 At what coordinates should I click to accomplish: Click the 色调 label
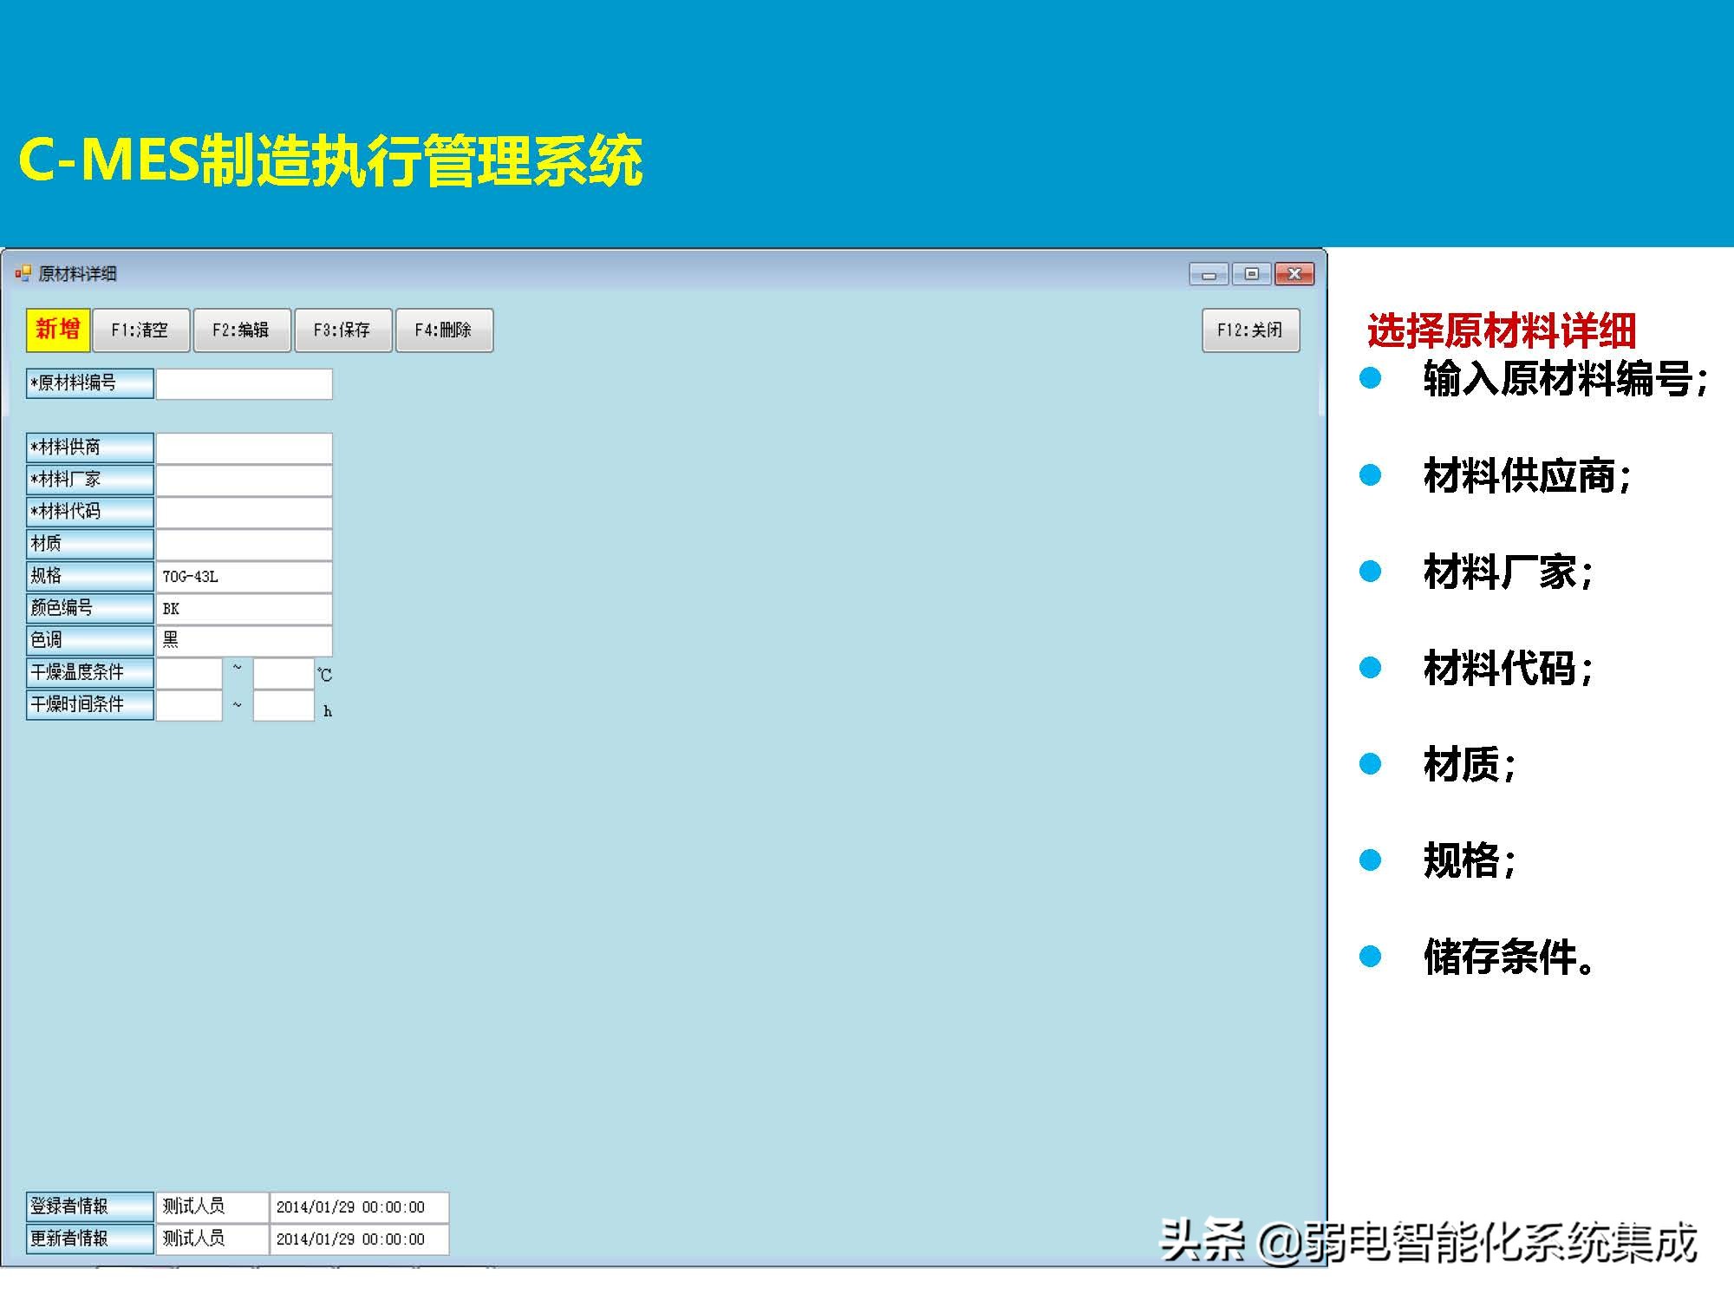(90, 640)
